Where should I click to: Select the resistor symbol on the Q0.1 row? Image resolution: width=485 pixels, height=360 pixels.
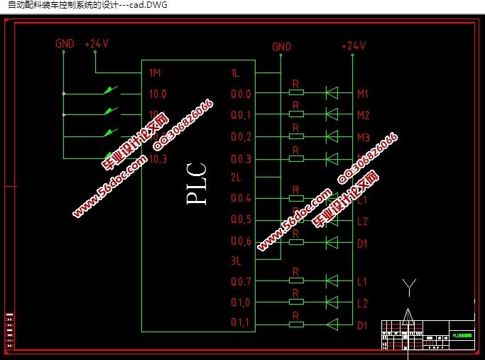coord(296,114)
